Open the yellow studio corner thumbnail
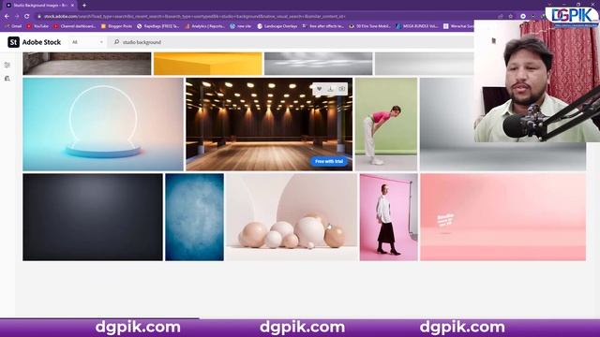The width and height of the screenshot is (600, 337). pos(208,64)
